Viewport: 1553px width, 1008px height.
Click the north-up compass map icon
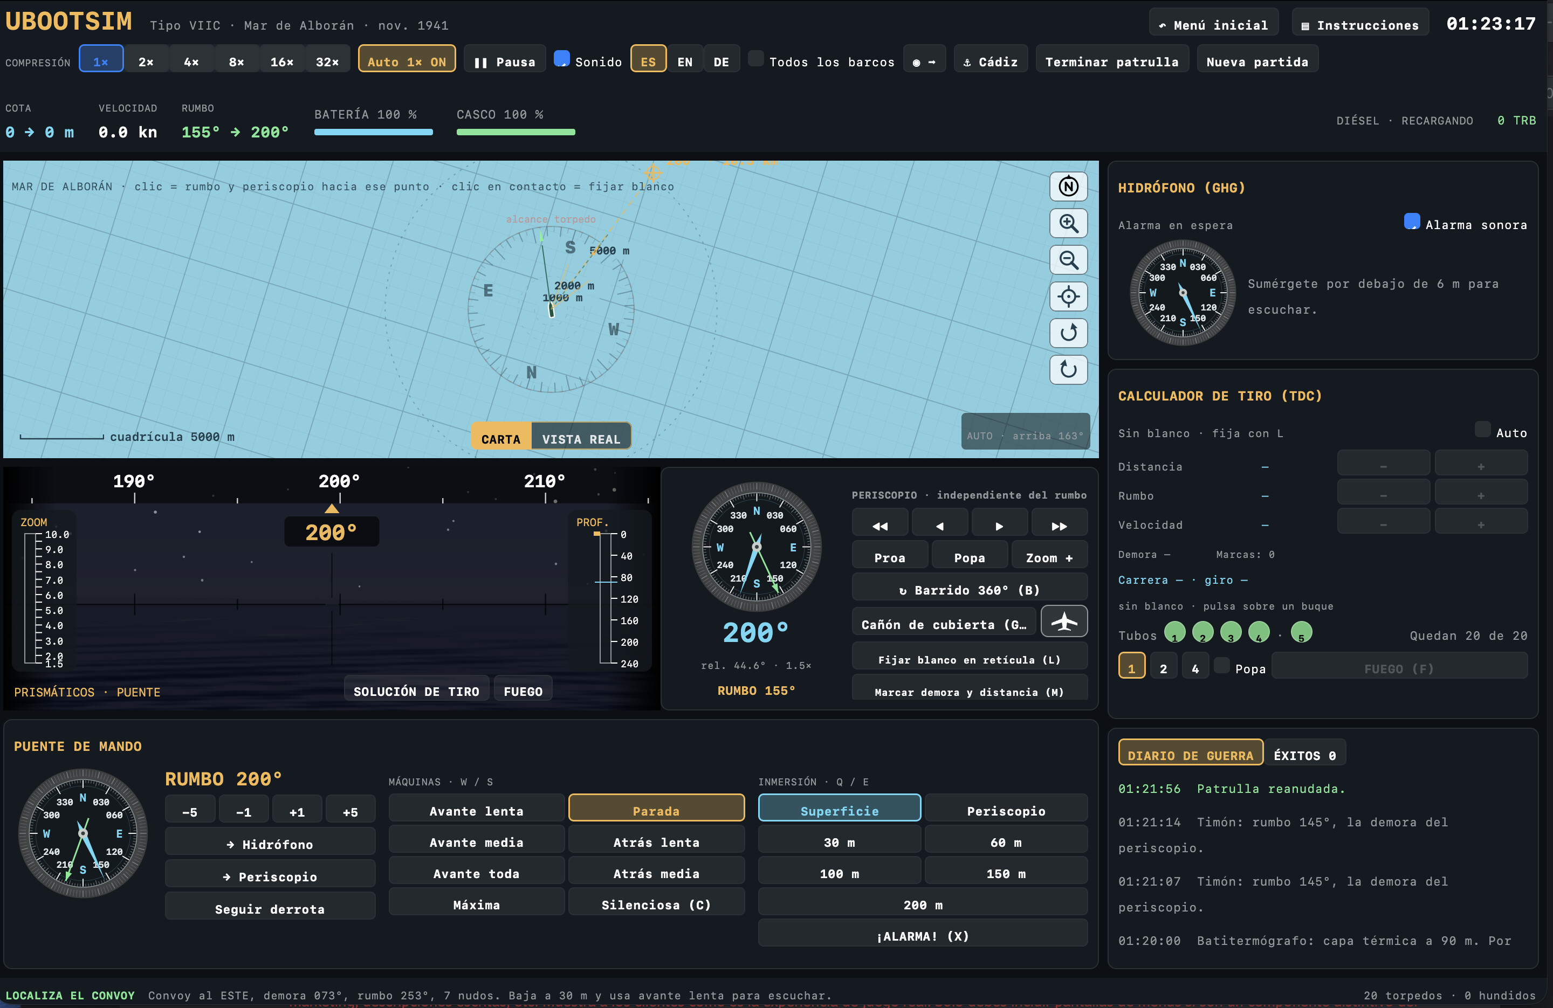1068,187
